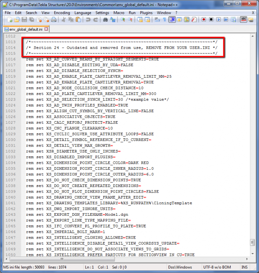
Task: Click the XS_IMPERIAL_BOLT_MARK=1 line
Action: pos(65,232)
